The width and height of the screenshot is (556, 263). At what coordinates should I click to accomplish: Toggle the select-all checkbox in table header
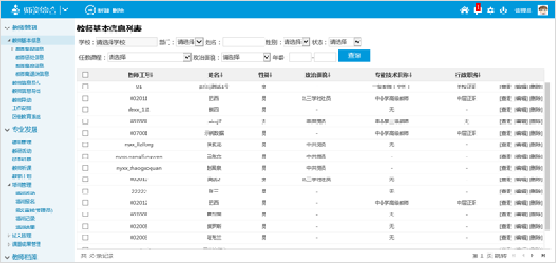point(85,75)
